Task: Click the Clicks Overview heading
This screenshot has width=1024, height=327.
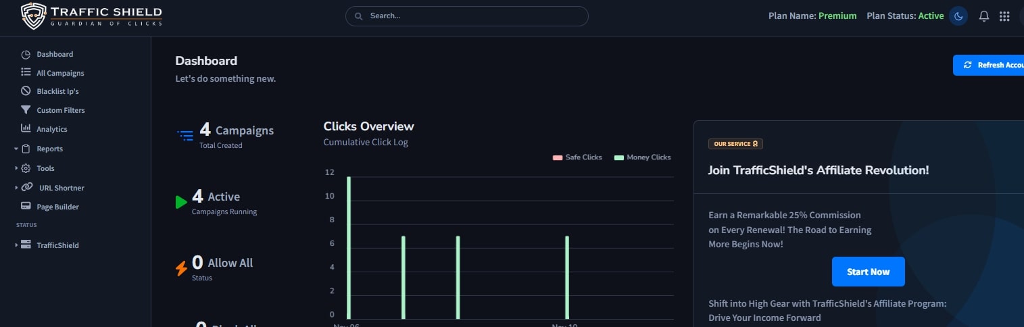Action: click(x=368, y=126)
